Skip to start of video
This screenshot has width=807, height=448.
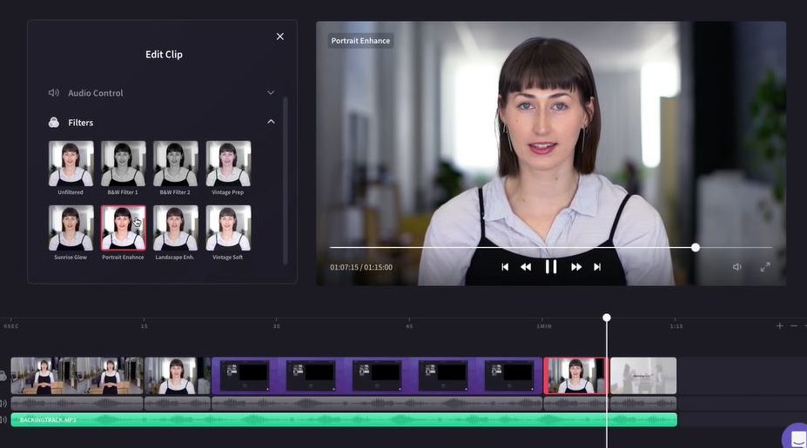pos(505,267)
